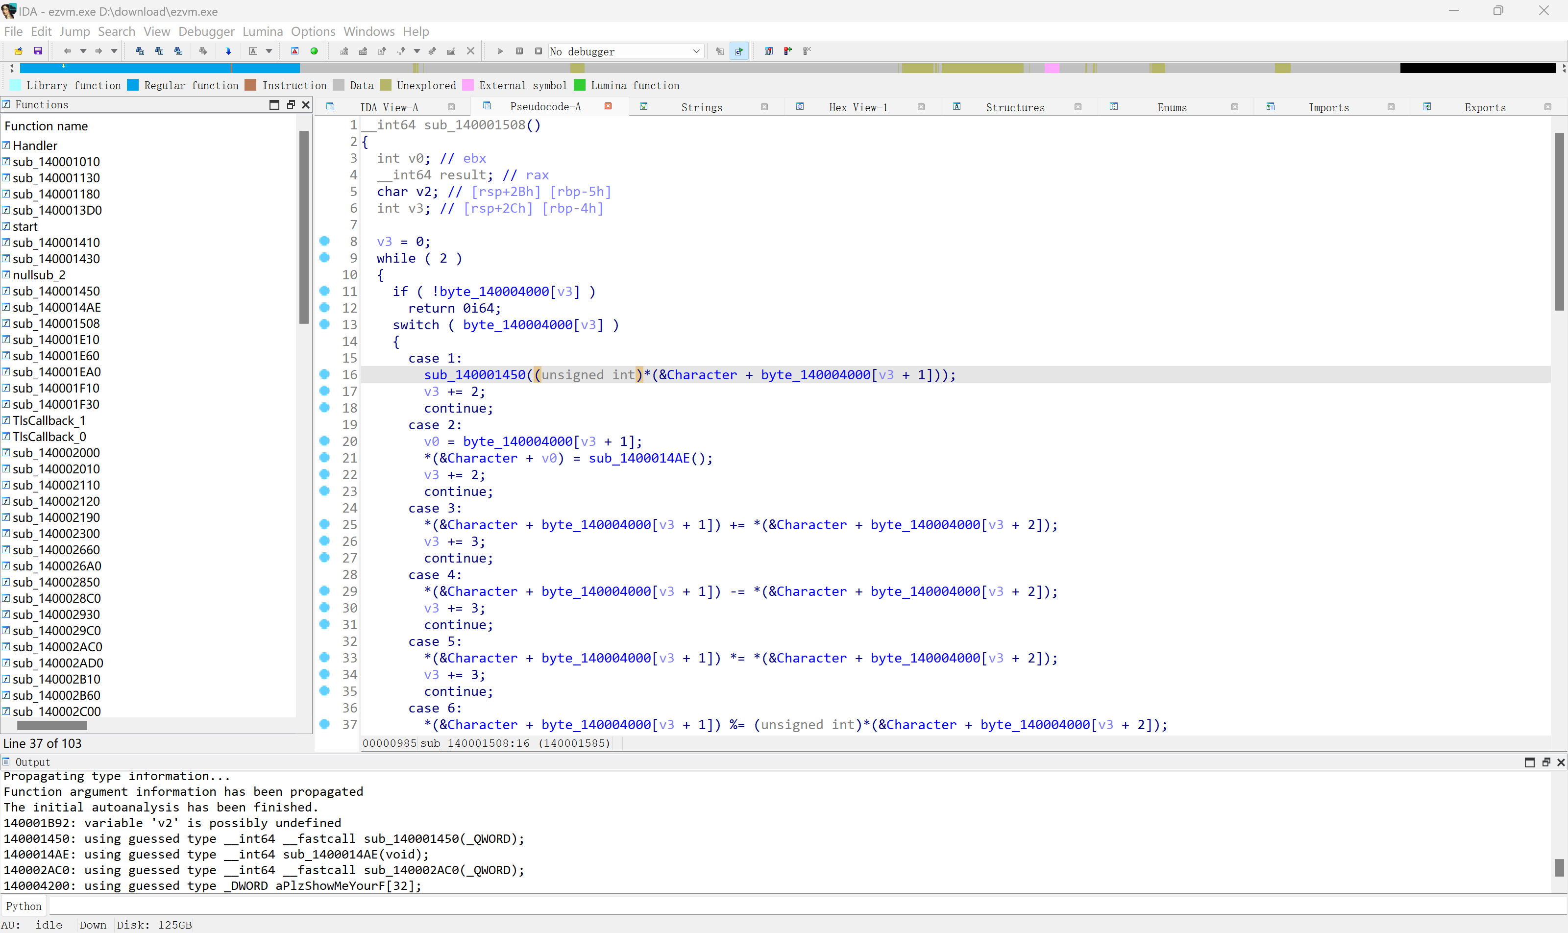
Task: Click the add breakpoint icon with green plus
Action: (788, 51)
